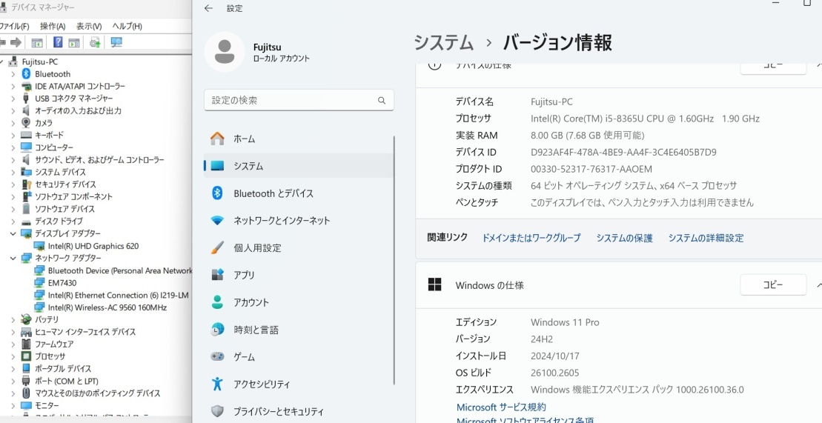Click the Copy (コピー) button for Windows specs

coord(773,284)
